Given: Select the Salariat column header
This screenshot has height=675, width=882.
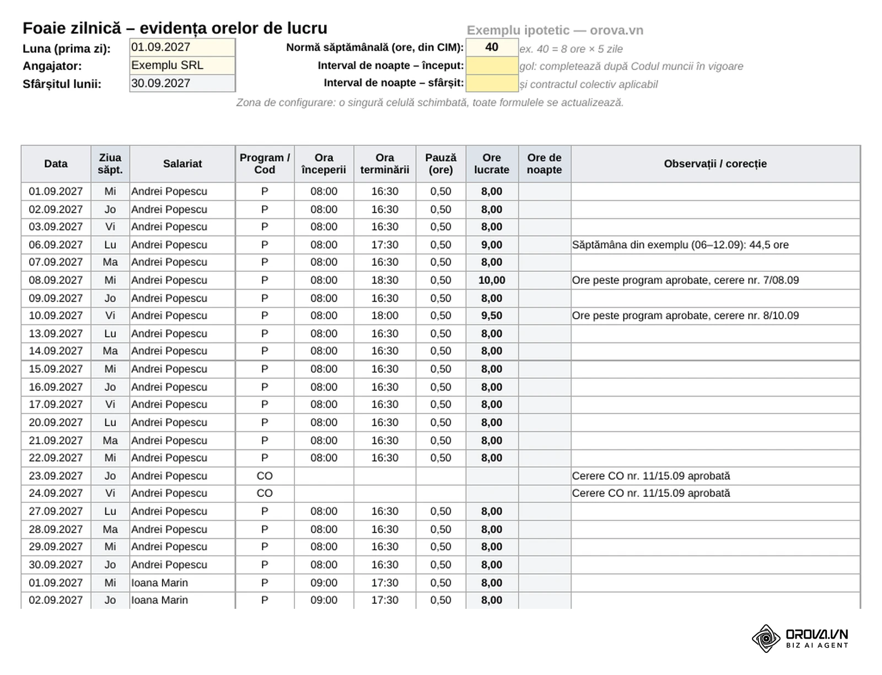Looking at the screenshot, I should tap(182, 164).
